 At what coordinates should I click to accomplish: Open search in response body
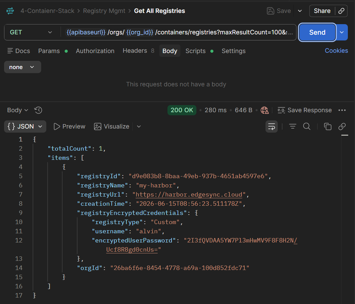(307, 126)
